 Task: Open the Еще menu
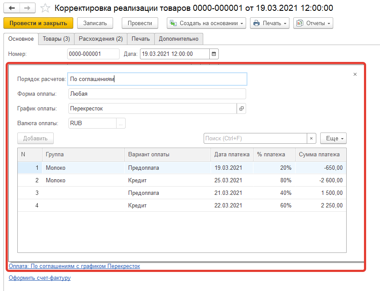pos(333,139)
